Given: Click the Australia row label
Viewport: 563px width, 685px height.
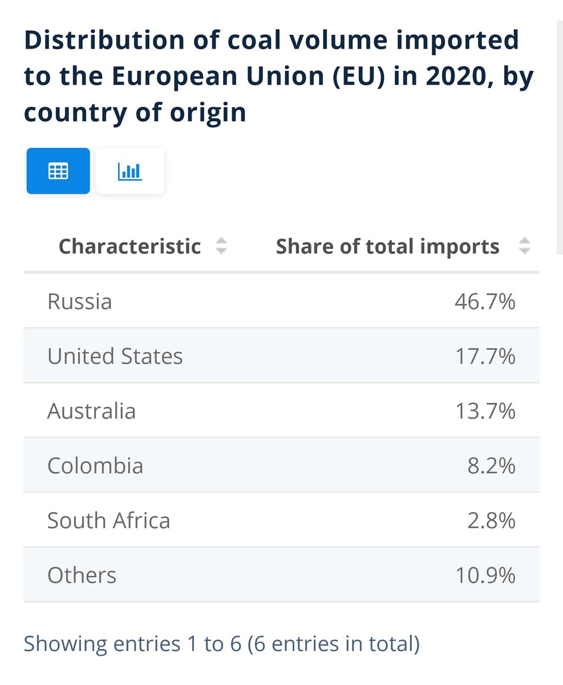Looking at the screenshot, I should point(92,411).
